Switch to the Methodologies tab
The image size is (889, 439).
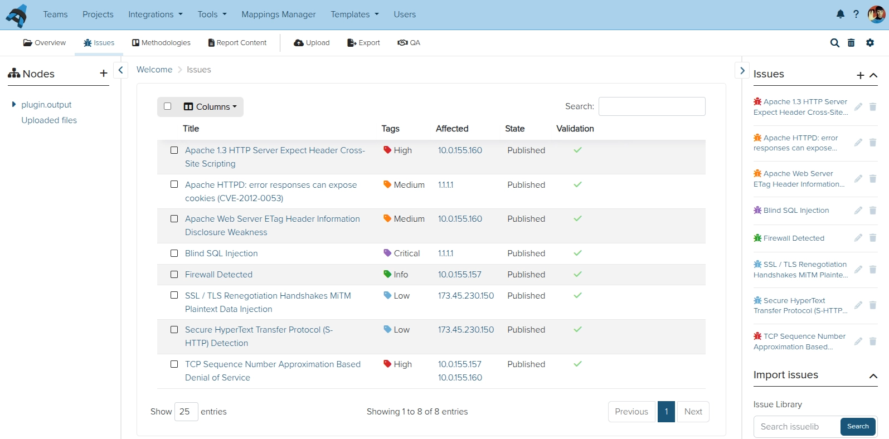tap(161, 43)
